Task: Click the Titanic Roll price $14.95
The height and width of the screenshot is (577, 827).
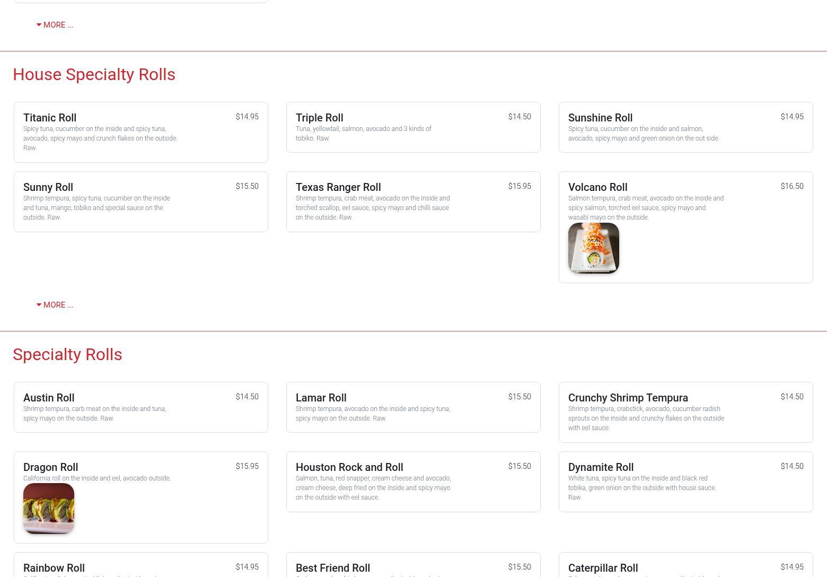Action: coord(247,117)
